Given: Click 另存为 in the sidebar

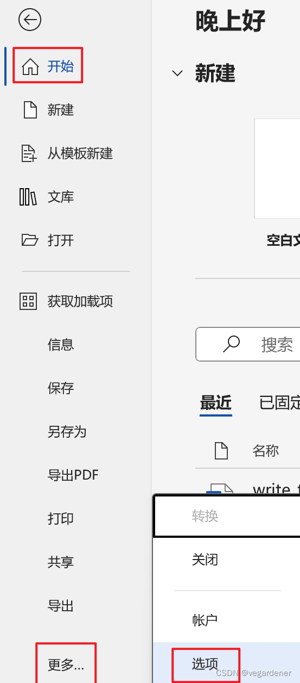Looking at the screenshot, I should coord(67,431).
